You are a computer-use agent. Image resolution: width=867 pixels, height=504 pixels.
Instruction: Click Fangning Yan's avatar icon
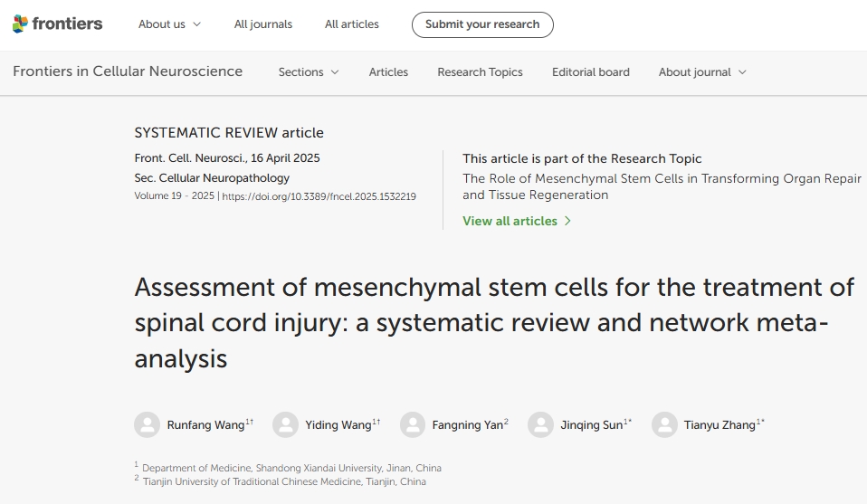click(413, 424)
